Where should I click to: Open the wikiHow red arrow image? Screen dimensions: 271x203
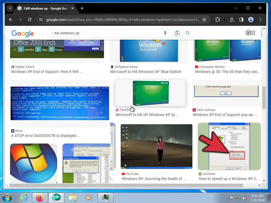[229, 146]
